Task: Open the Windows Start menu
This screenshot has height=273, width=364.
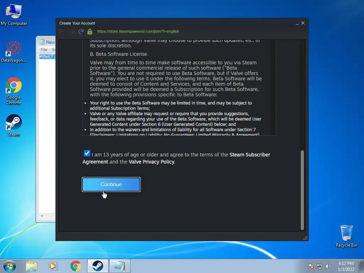Action: click(10, 266)
